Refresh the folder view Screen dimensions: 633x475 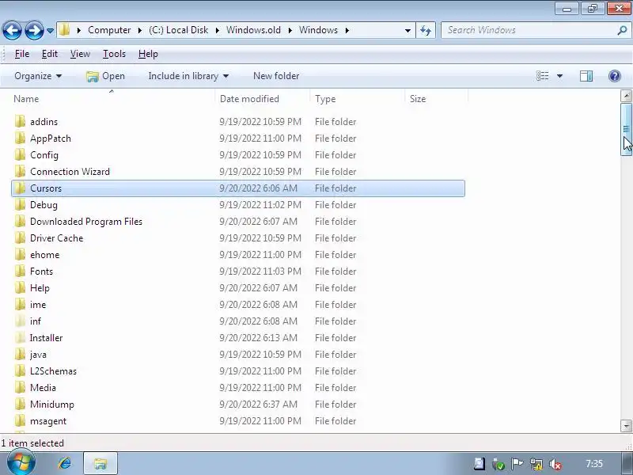pos(426,30)
